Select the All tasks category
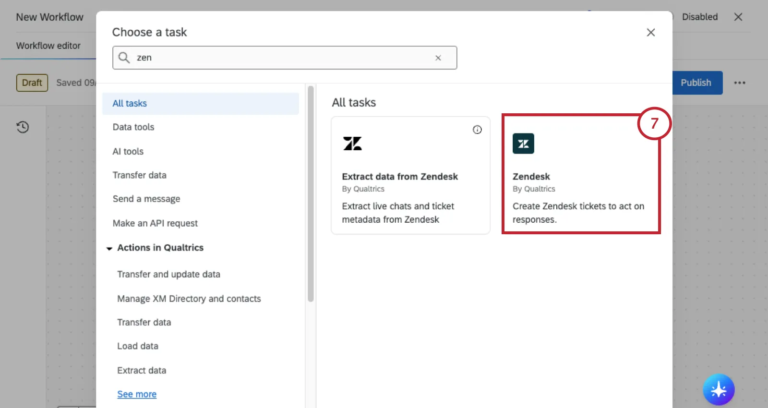The width and height of the screenshot is (768, 408). tap(200, 103)
